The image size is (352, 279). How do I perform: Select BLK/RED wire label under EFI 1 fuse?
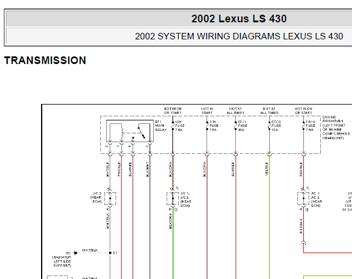tap(233, 169)
